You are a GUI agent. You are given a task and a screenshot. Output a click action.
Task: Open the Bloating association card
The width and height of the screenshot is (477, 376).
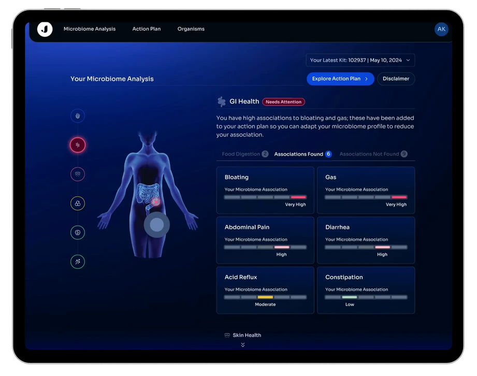coord(265,190)
